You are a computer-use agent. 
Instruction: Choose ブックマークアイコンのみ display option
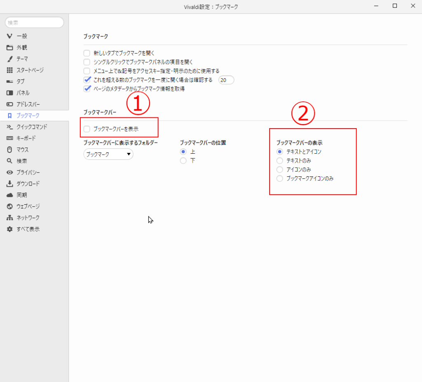pos(280,178)
